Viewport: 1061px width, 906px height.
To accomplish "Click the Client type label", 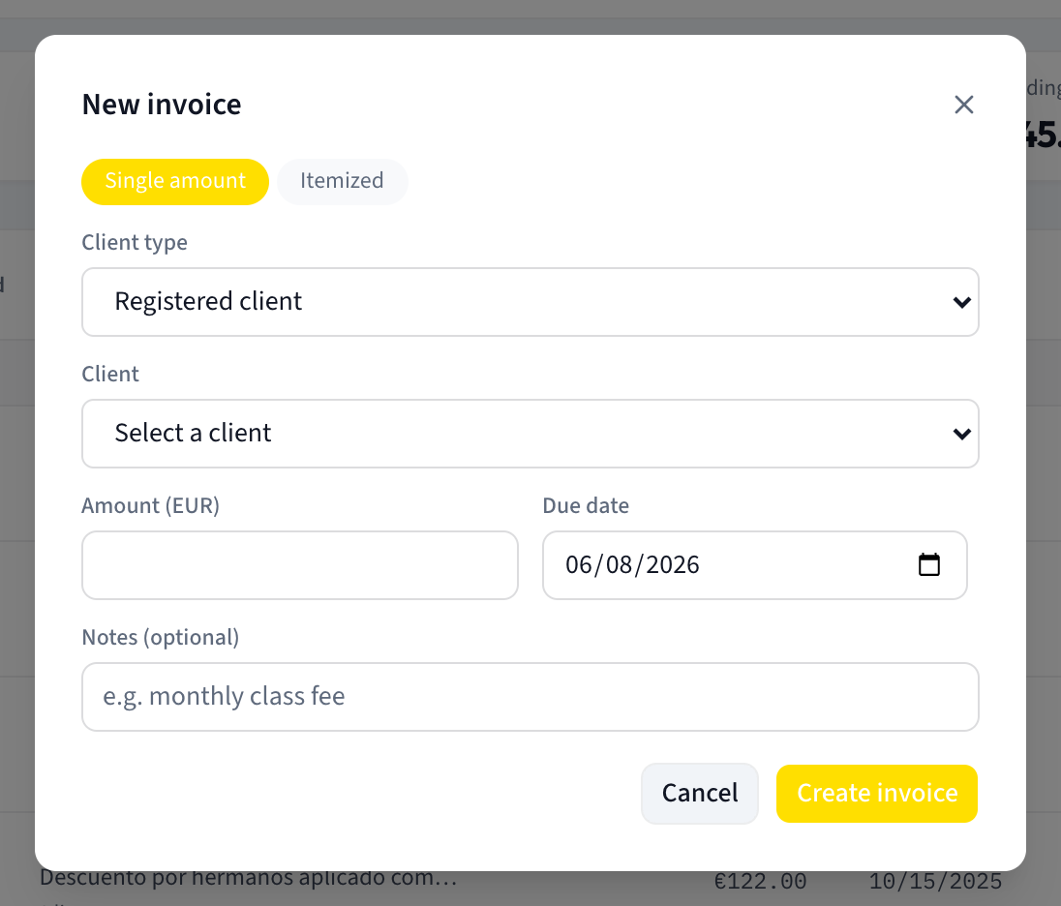I will [135, 242].
